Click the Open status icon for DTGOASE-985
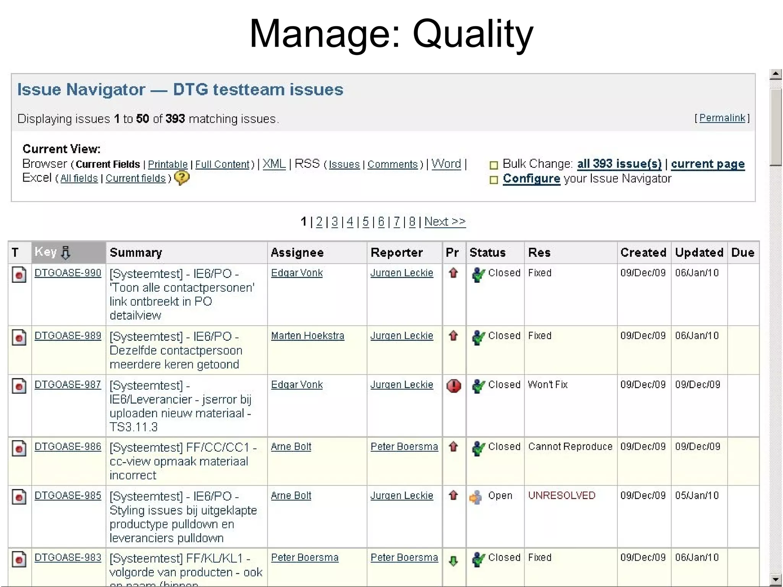This screenshot has height=587, width=783. point(476,497)
